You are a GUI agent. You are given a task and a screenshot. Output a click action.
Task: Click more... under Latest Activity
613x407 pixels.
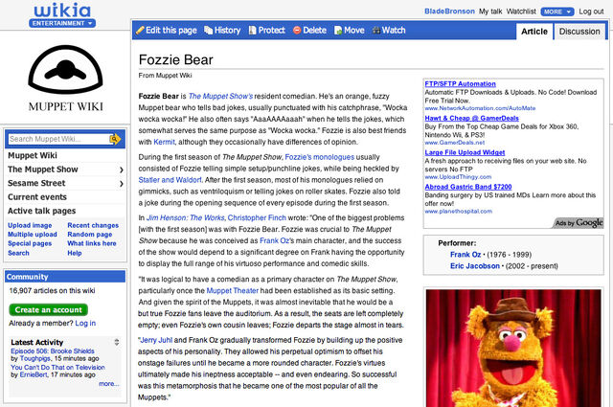109,384
